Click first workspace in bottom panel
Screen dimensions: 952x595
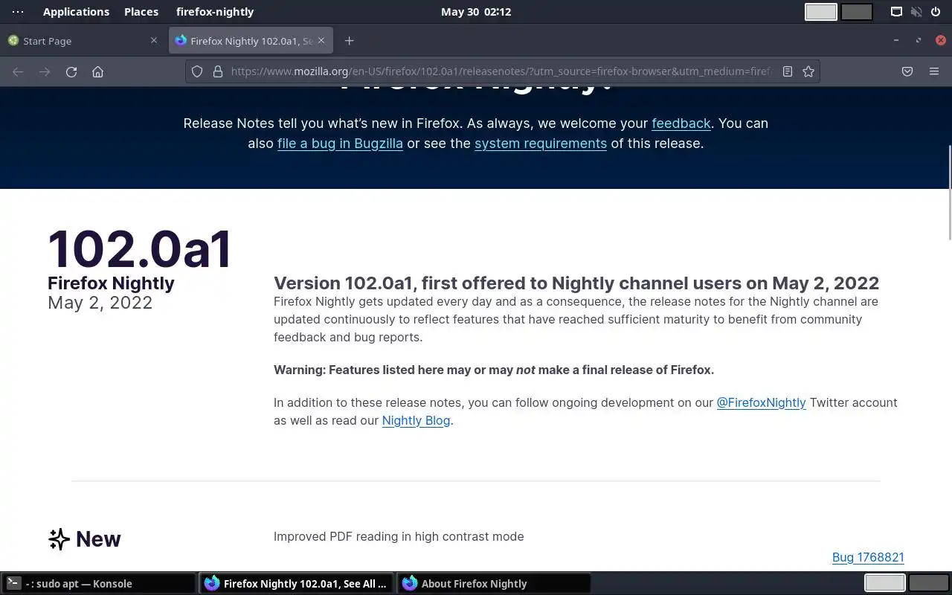point(885,583)
